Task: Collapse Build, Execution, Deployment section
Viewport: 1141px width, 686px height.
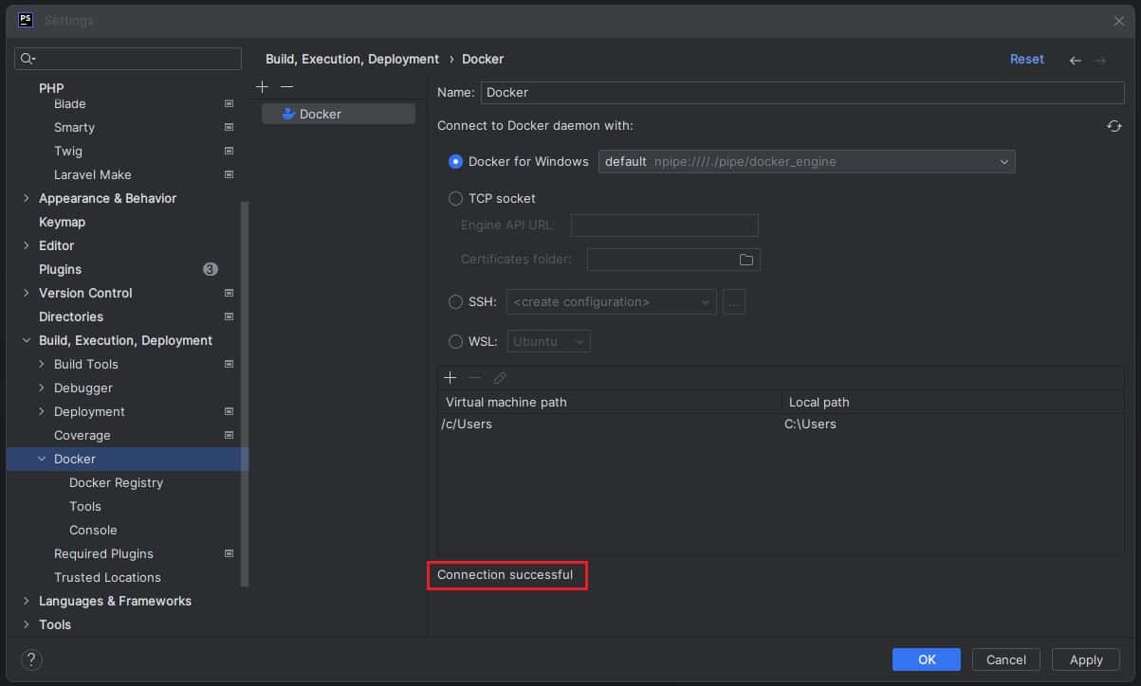Action: [26, 340]
